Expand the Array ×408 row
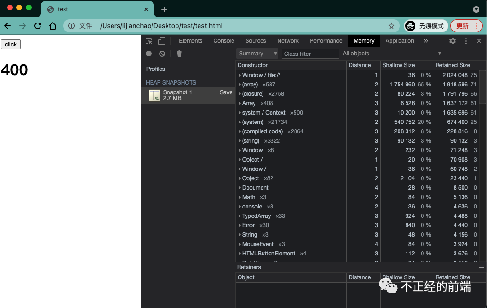The width and height of the screenshot is (487, 308). click(240, 103)
